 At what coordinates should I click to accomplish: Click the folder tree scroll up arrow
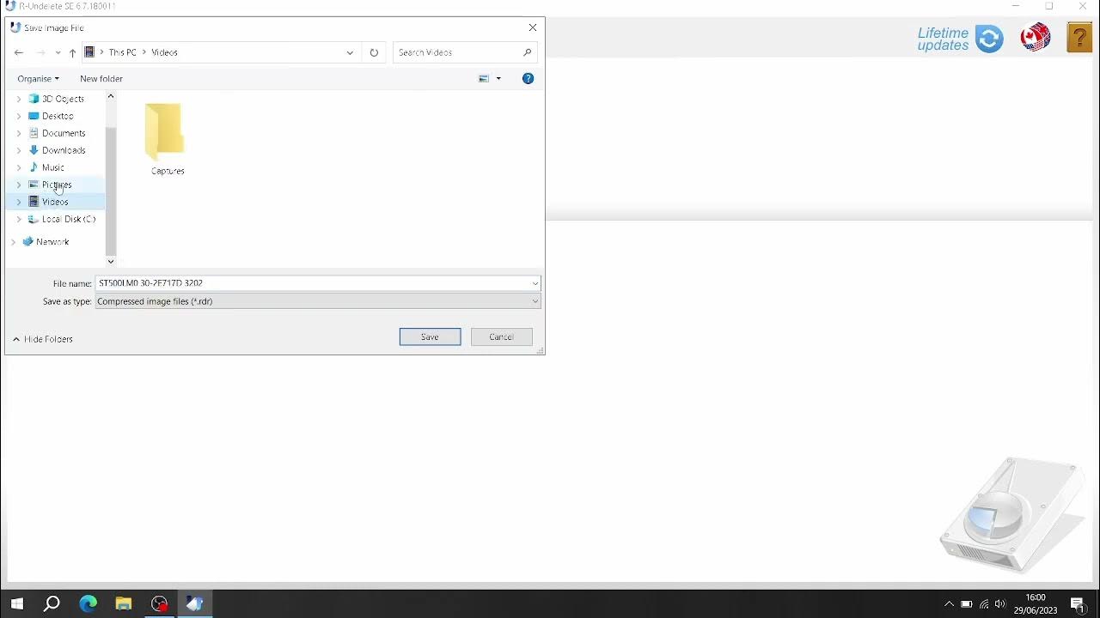(x=110, y=96)
